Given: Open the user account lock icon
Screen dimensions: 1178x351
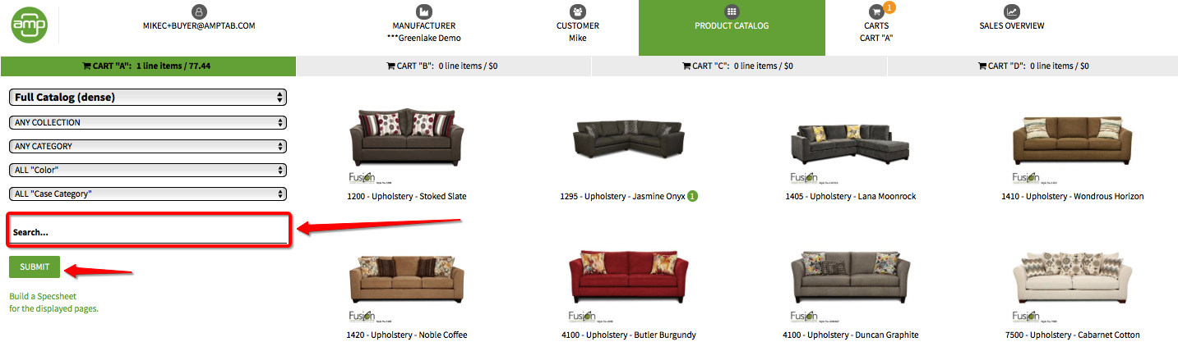Looking at the screenshot, I should [199, 11].
